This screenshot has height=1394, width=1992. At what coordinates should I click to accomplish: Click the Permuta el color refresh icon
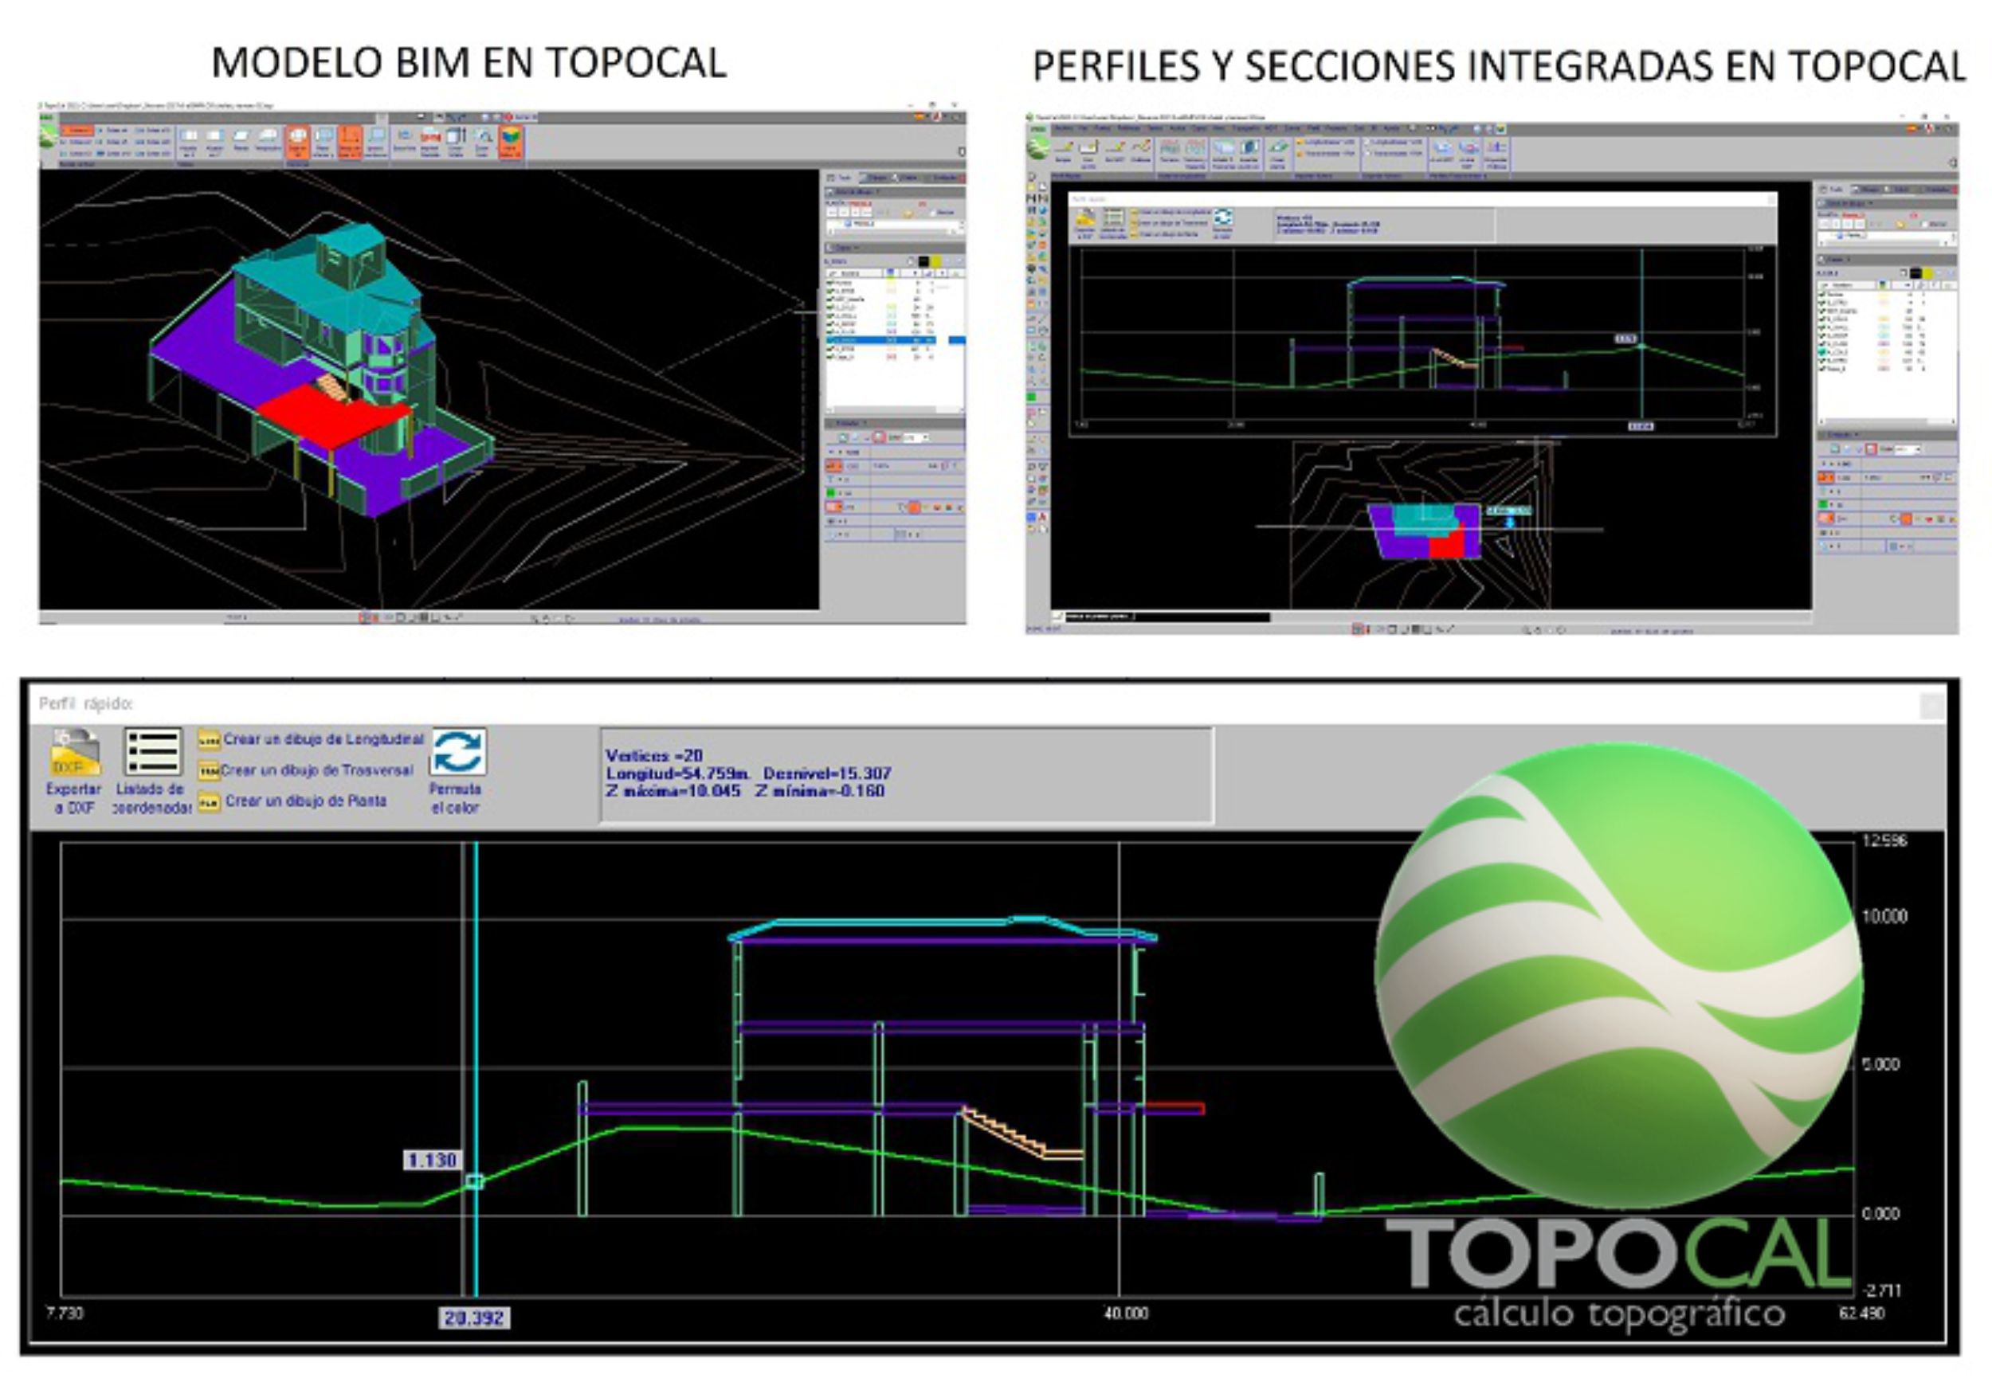click(x=459, y=752)
